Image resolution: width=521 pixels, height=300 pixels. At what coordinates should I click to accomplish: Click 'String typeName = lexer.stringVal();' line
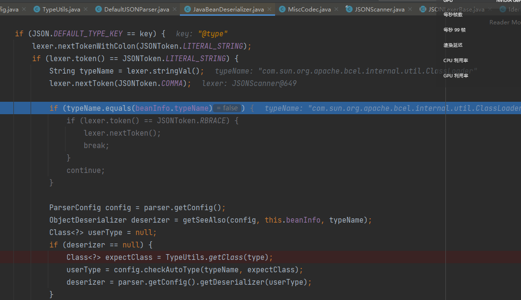click(126, 71)
